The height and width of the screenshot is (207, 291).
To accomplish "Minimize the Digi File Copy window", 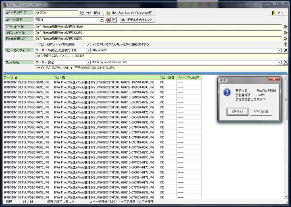I will pos(268,4).
